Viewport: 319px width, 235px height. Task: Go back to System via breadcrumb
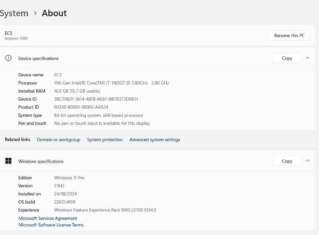tap(14, 13)
